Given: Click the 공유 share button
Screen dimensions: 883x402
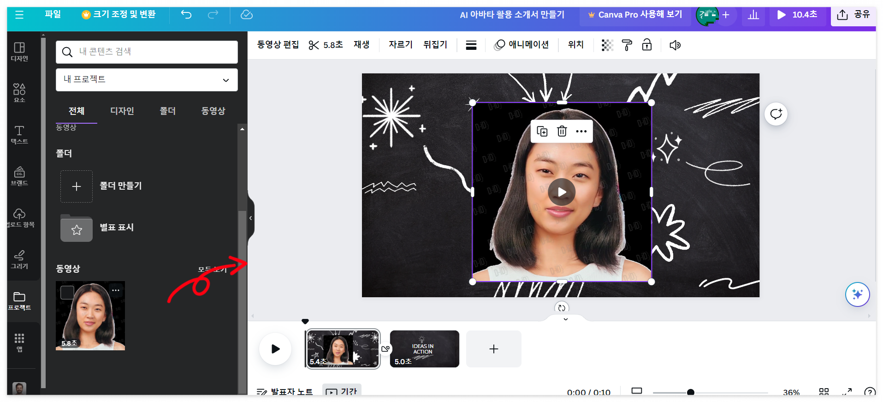Looking at the screenshot, I should coord(853,15).
